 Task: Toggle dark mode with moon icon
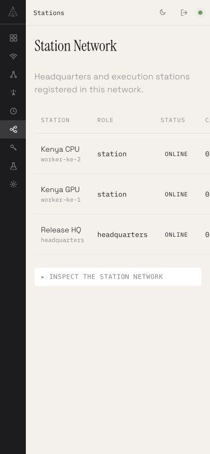click(x=163, y=12)
